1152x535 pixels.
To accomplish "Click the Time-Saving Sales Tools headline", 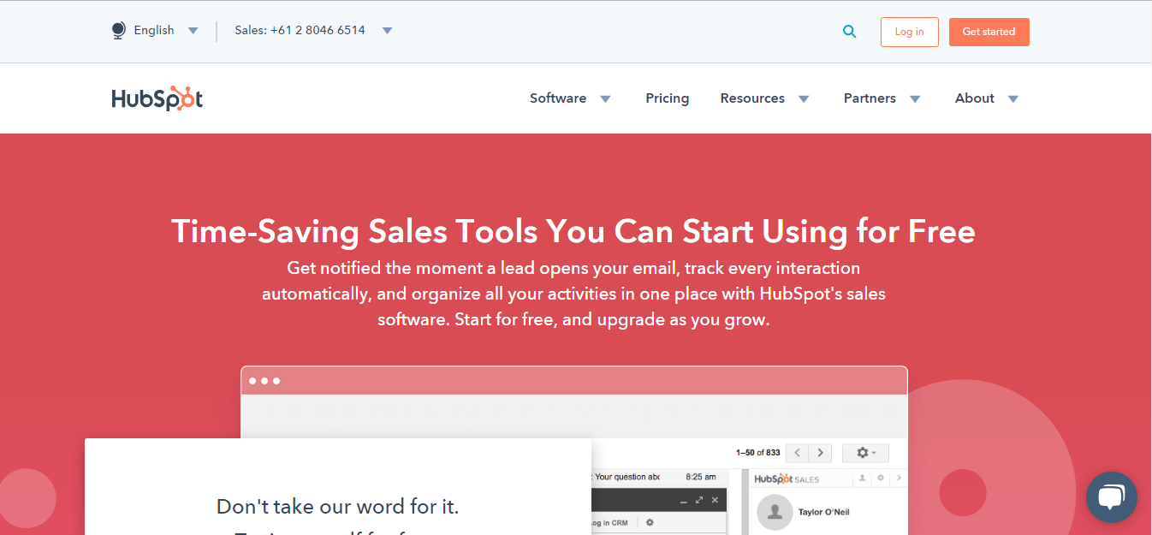I will [x=573, y=231].
